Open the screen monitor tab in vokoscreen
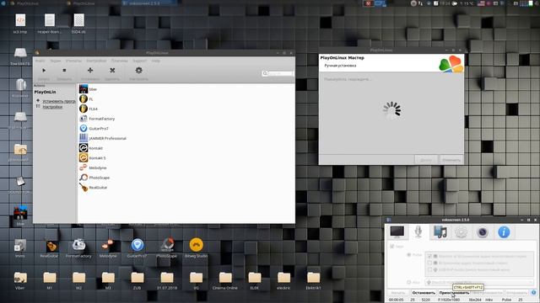 point(397,232)
